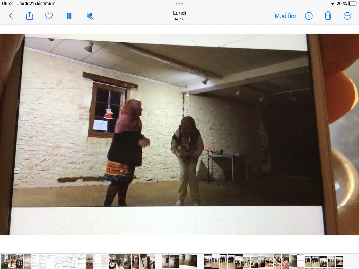Open the orange-banded screenshot thumbnail

click(300, 261)
